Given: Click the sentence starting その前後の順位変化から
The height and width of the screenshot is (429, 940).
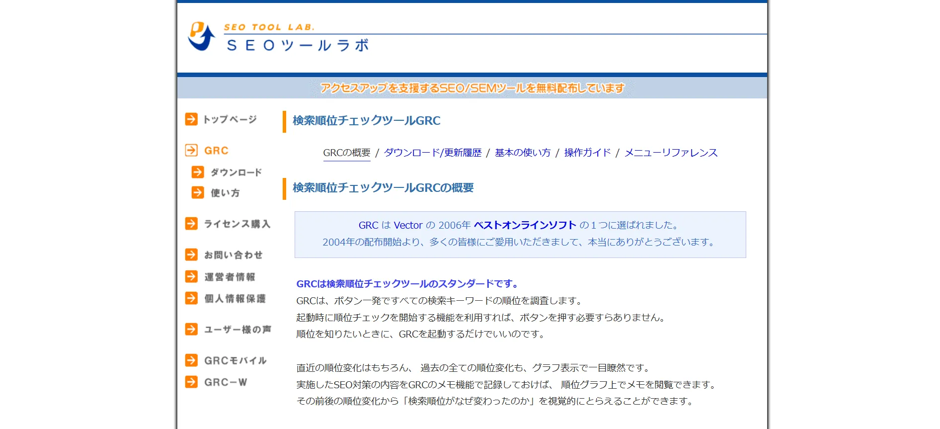Looking at the screenshot, I should point(496,401).
